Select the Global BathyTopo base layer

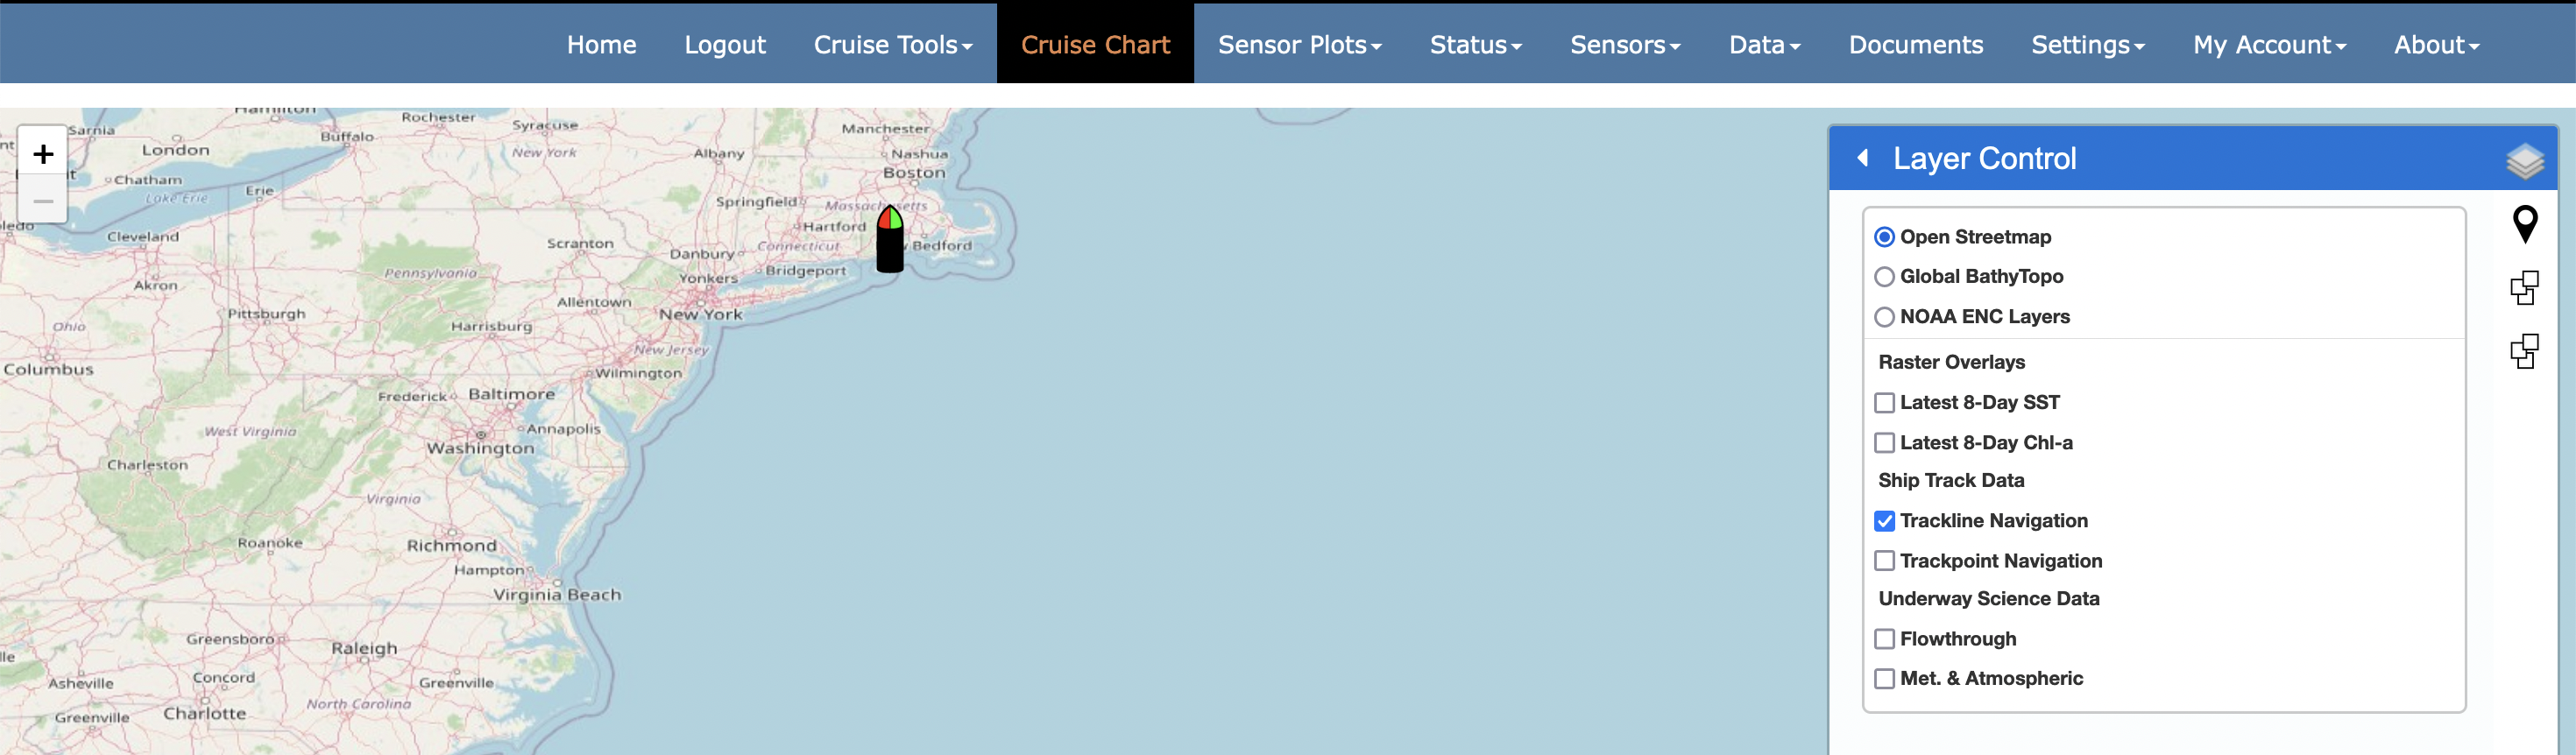(1885, 277)
